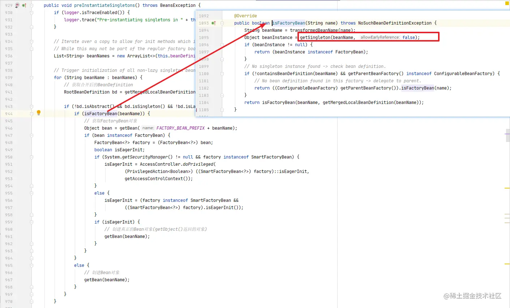The height and width of the screenshot is (308, 510).
Task: Click getBean(beanName) call on line 961
Action: (x=127, y=237)
